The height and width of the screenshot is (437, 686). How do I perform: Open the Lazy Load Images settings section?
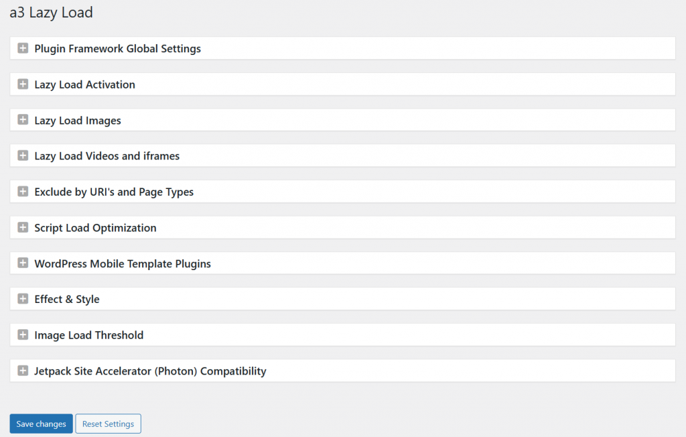[x=77, y=120]
